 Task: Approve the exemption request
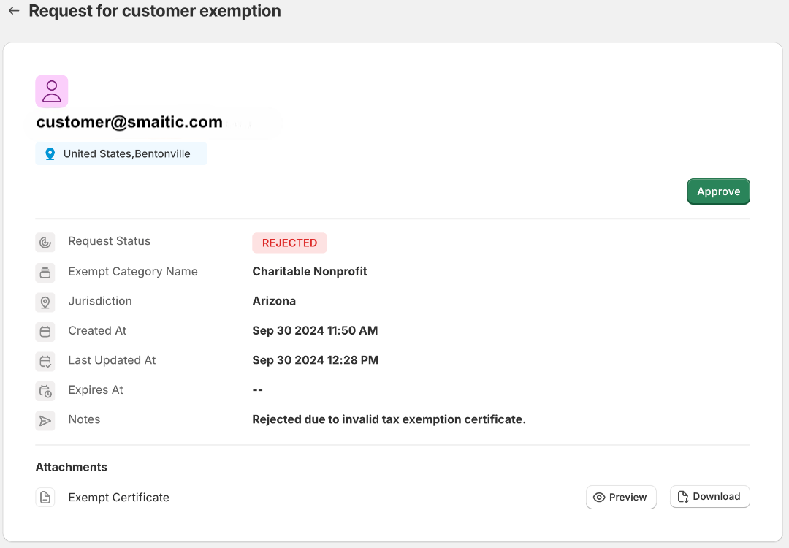point(718,191)
